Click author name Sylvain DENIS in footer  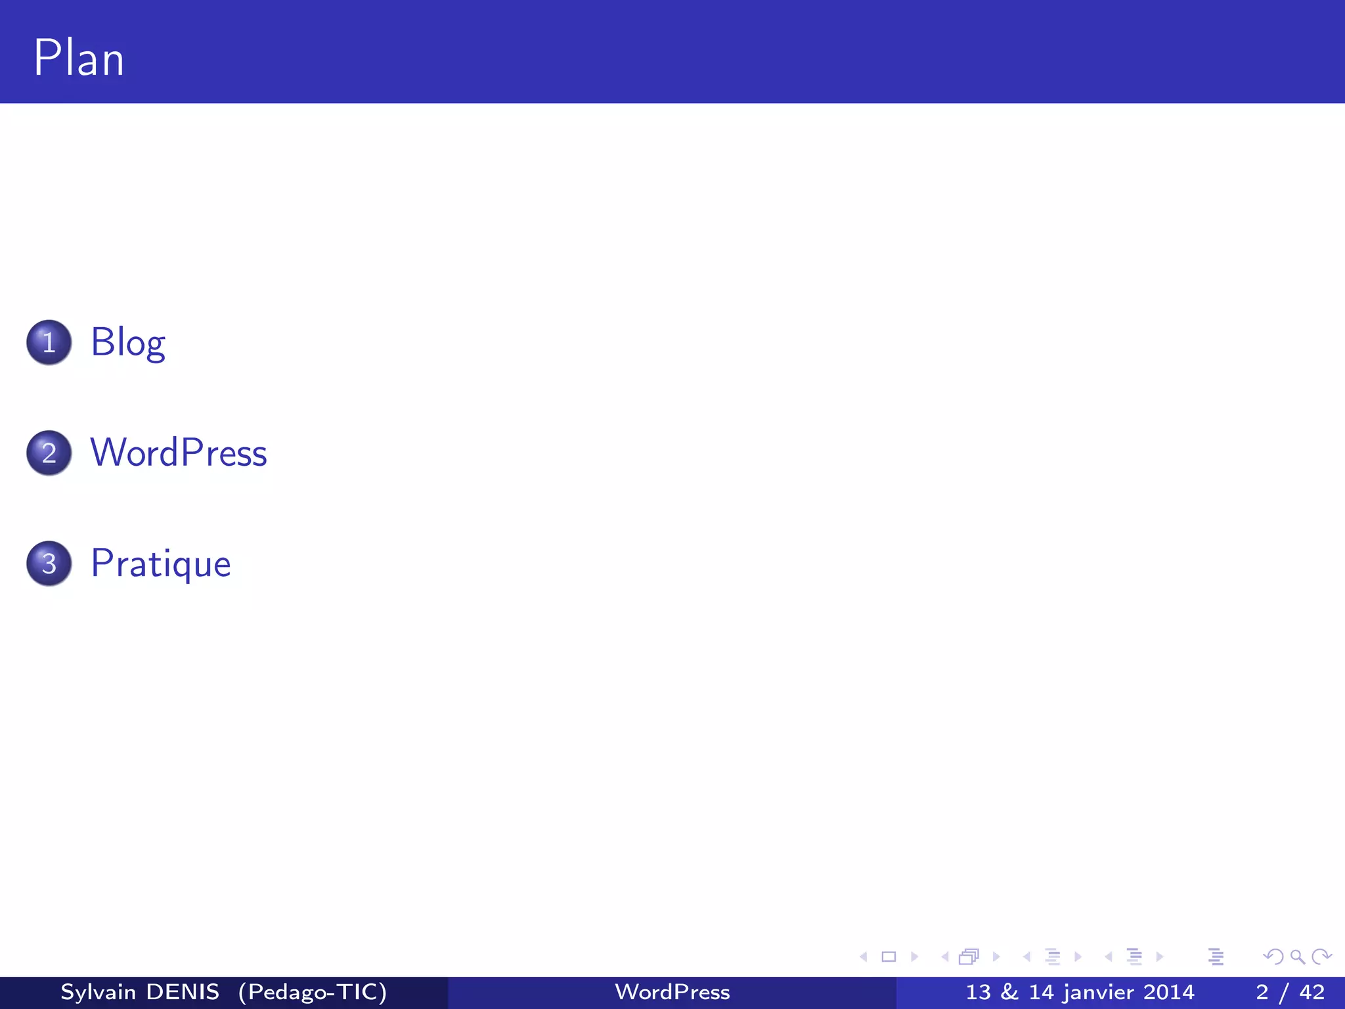tap(140, 992)
